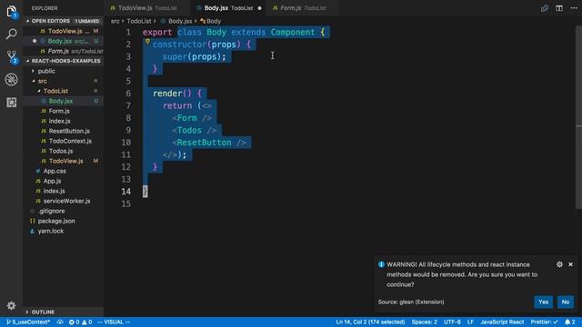Click the unsaved dot on Body.jsx tab
Image resolution: width=582 pixels, height=327 pixels.
259,8
